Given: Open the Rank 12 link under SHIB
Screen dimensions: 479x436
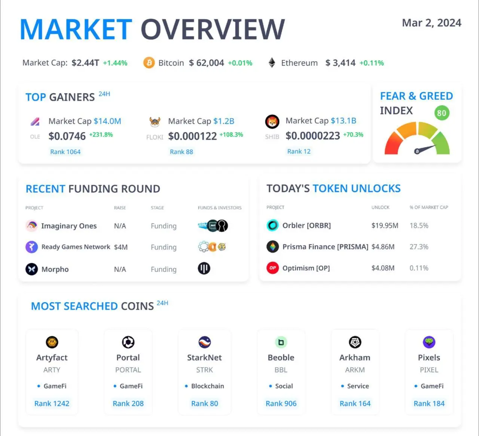Looking at the screenshot, I should pyautogui.click(x=299, y=151).
